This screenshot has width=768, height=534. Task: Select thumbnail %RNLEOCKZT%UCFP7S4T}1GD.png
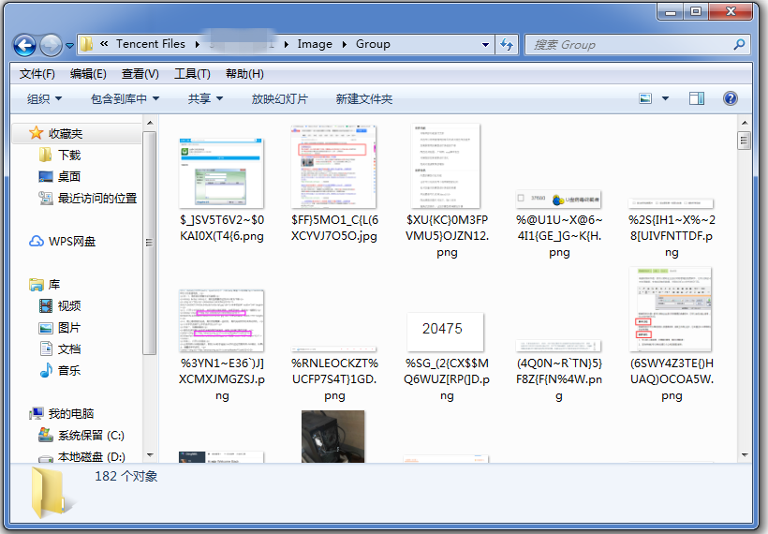334,349
